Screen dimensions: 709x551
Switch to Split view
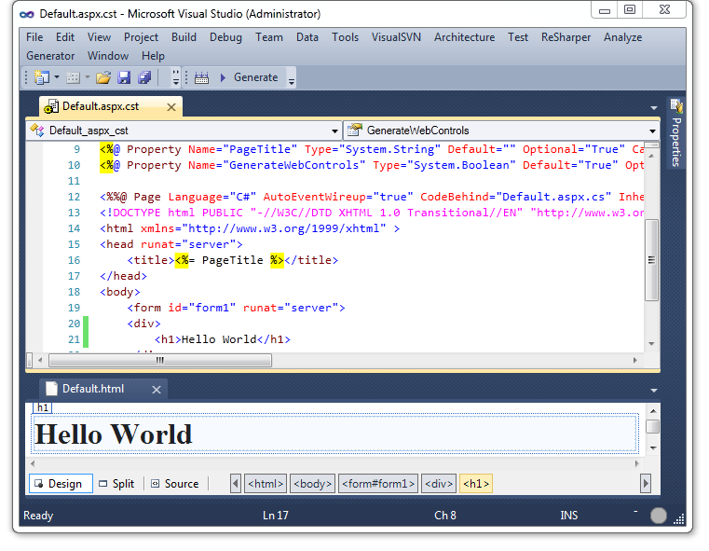tap(117, 484)
